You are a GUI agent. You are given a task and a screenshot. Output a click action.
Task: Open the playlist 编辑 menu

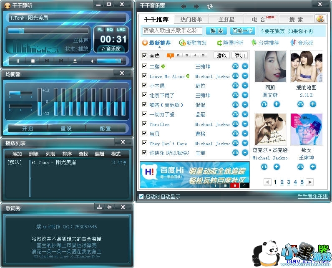(100, 154)
